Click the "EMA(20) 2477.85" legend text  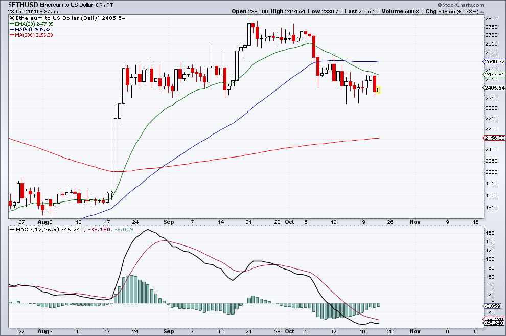click(x=34, y=24)
